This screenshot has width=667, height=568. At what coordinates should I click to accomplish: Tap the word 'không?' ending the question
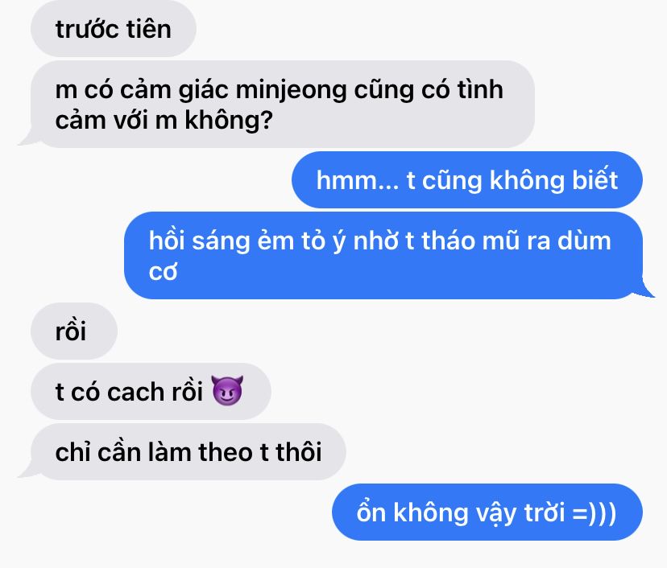229,120
